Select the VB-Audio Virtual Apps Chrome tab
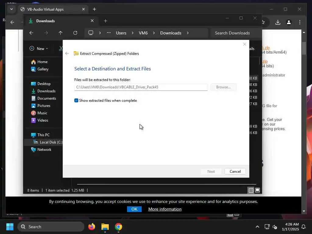Screen dimensions: 312x234 click(x=53, y=9)
